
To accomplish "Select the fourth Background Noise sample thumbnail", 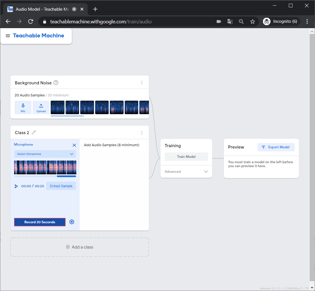I will tap(102, 107).
